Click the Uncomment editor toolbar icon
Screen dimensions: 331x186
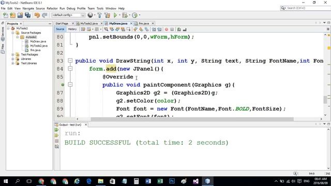click(x=185, y=29)
